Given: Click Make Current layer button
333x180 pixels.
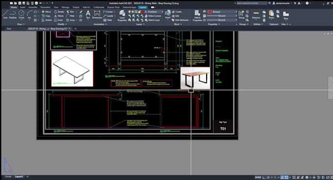Looking at the screenshot, I should pos(153,16).
